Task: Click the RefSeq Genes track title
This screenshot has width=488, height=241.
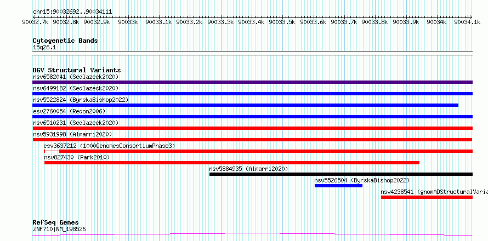Action: [x=56, y=222]
